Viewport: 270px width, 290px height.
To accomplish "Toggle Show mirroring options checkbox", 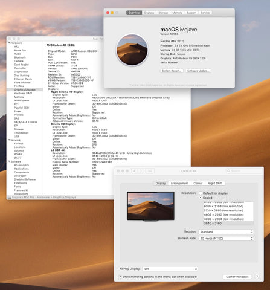I will [x=120, y=277].
